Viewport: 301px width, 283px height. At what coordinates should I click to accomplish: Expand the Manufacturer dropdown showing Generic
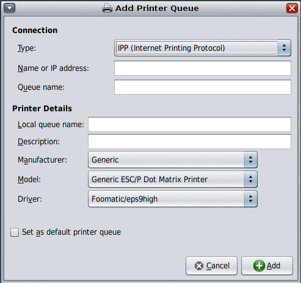pyautogui.click(x=173, y=160)
